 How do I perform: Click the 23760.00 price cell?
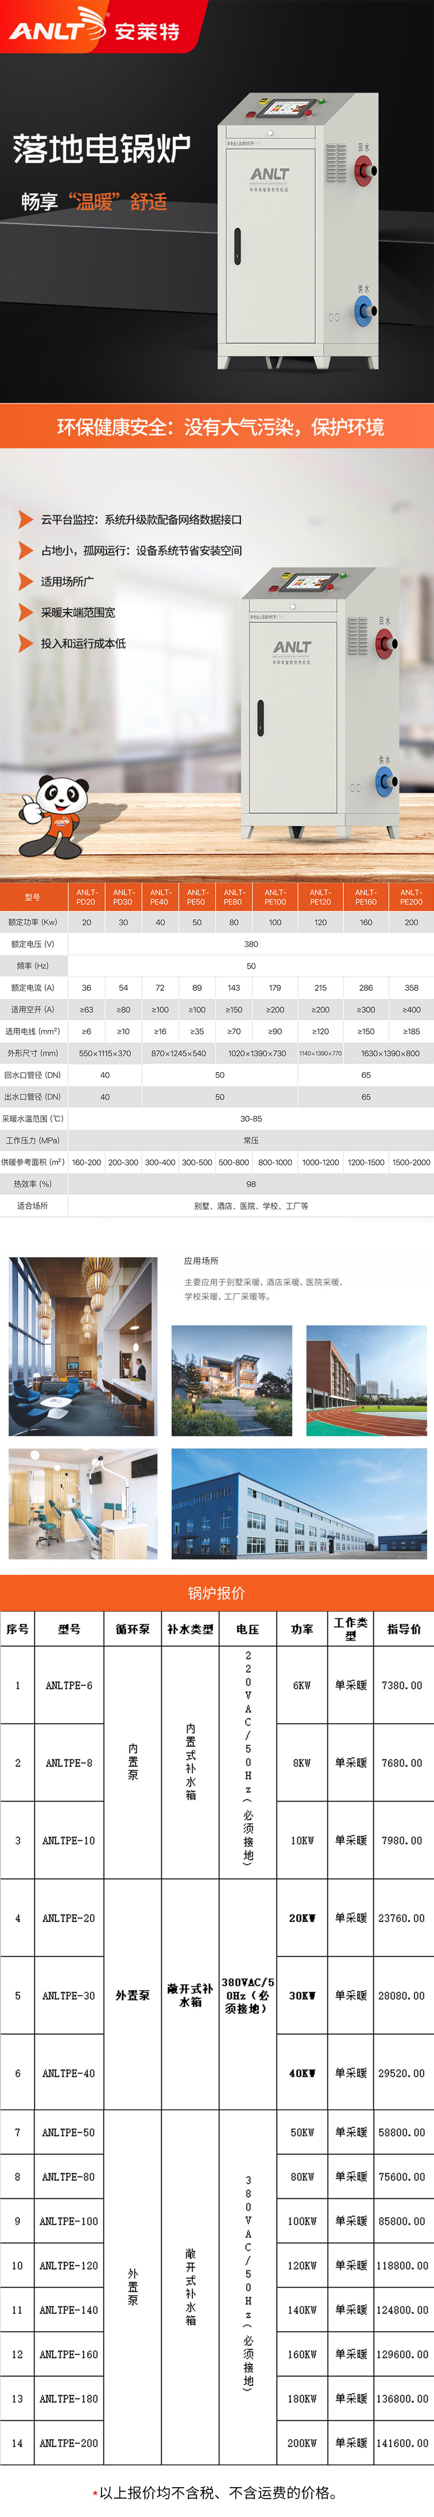coord(403,1918)
